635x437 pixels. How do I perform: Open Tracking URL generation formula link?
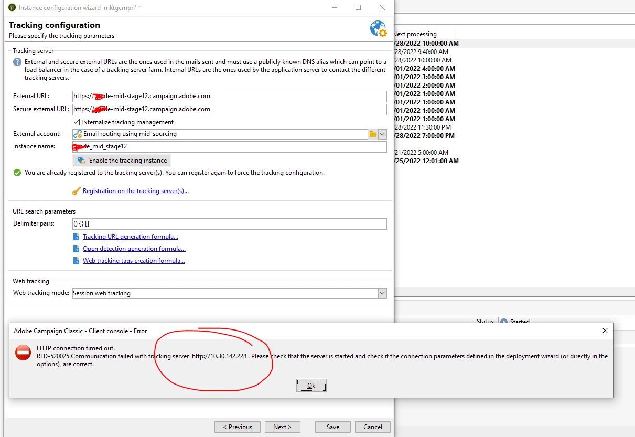coord(131,237)
